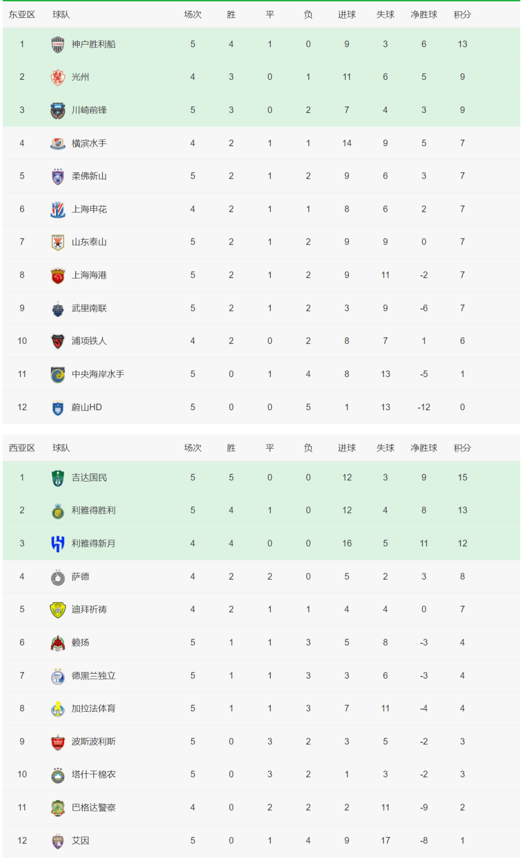Click the 川崎前锋 team badge
522x858 pixels.
click(x=58, y=110)
